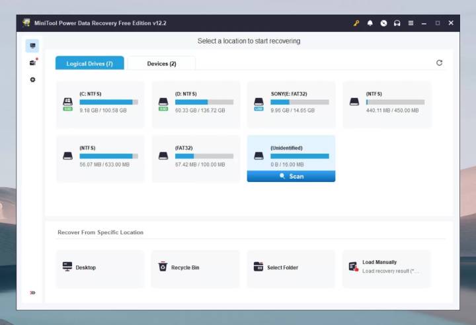
Task: Open support via the headphones icon
Action: (397, 23)
